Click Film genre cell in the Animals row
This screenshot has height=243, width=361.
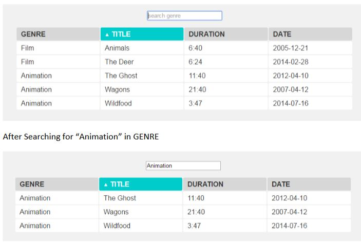pyautogui.click(x=27, y=48)
